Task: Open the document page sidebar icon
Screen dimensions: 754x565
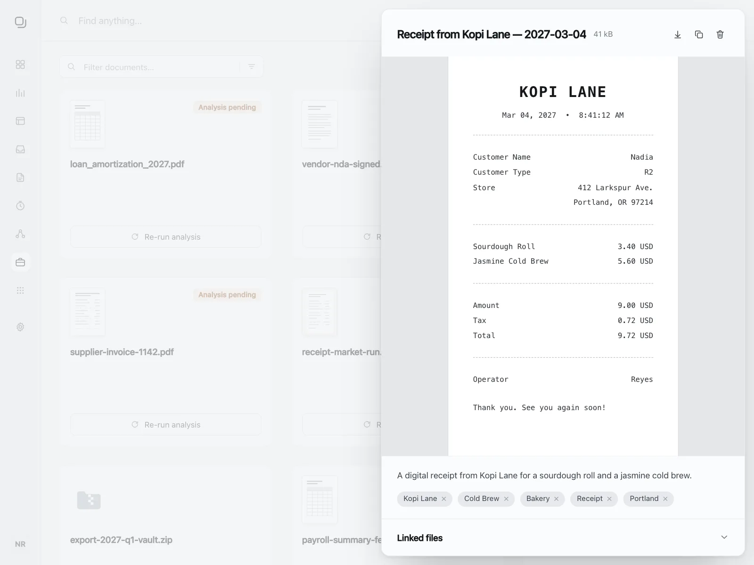Action: click(x=20, y=178)
